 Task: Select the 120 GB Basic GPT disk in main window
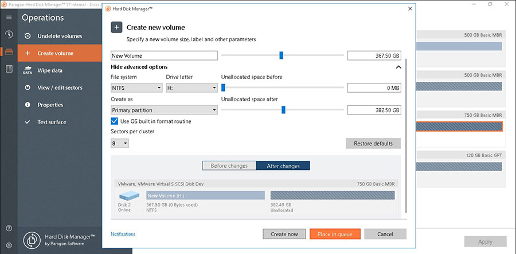459,166
